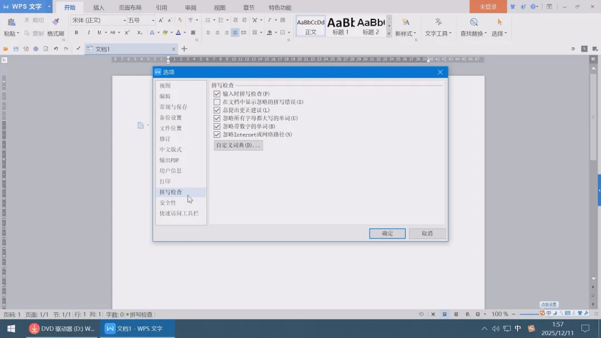This screenshot has height=338, width=601.
Task: Select 快速访问工具栏 in the options sidebar
Action: pos(180,213)
